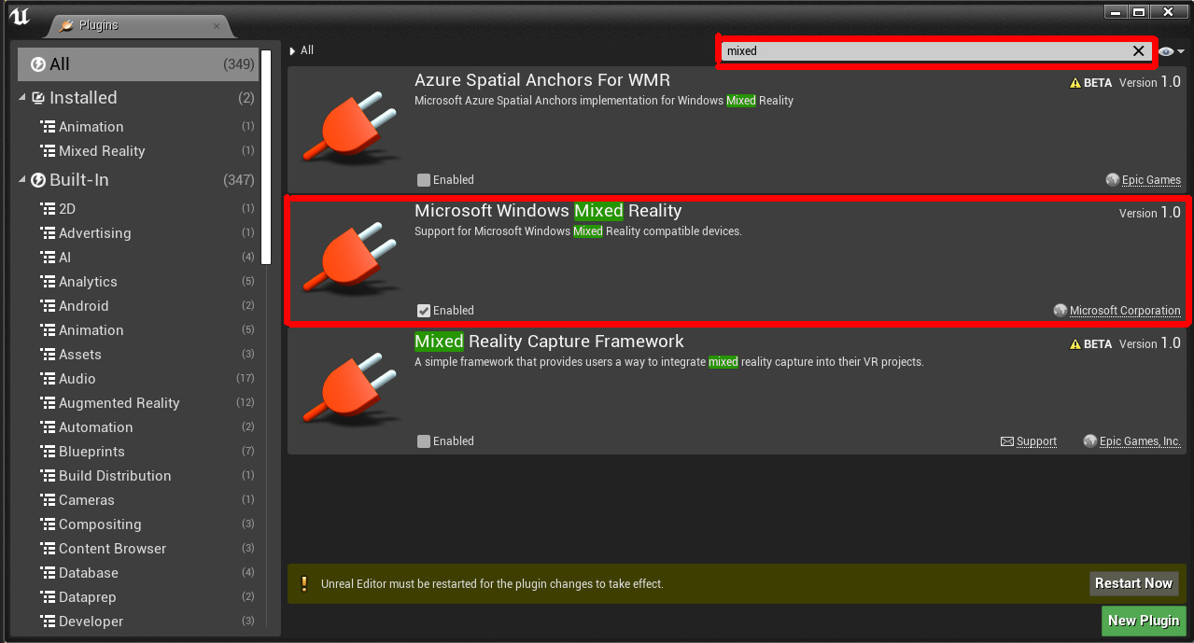
Task: Select the Developer category
Action: pyautogui.click(x=138, y=622)
